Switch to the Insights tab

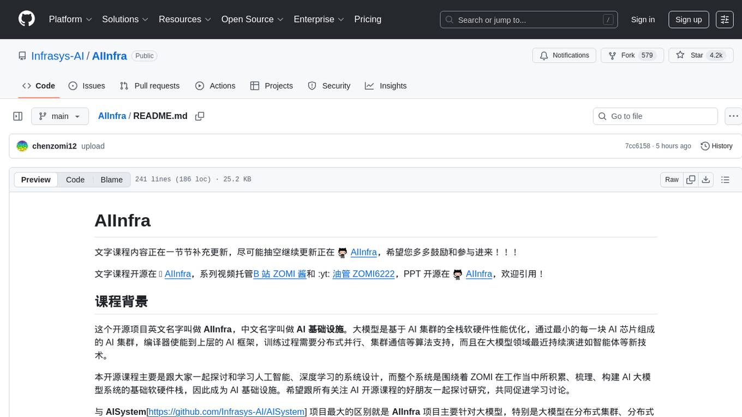click(x=386, y=86)
